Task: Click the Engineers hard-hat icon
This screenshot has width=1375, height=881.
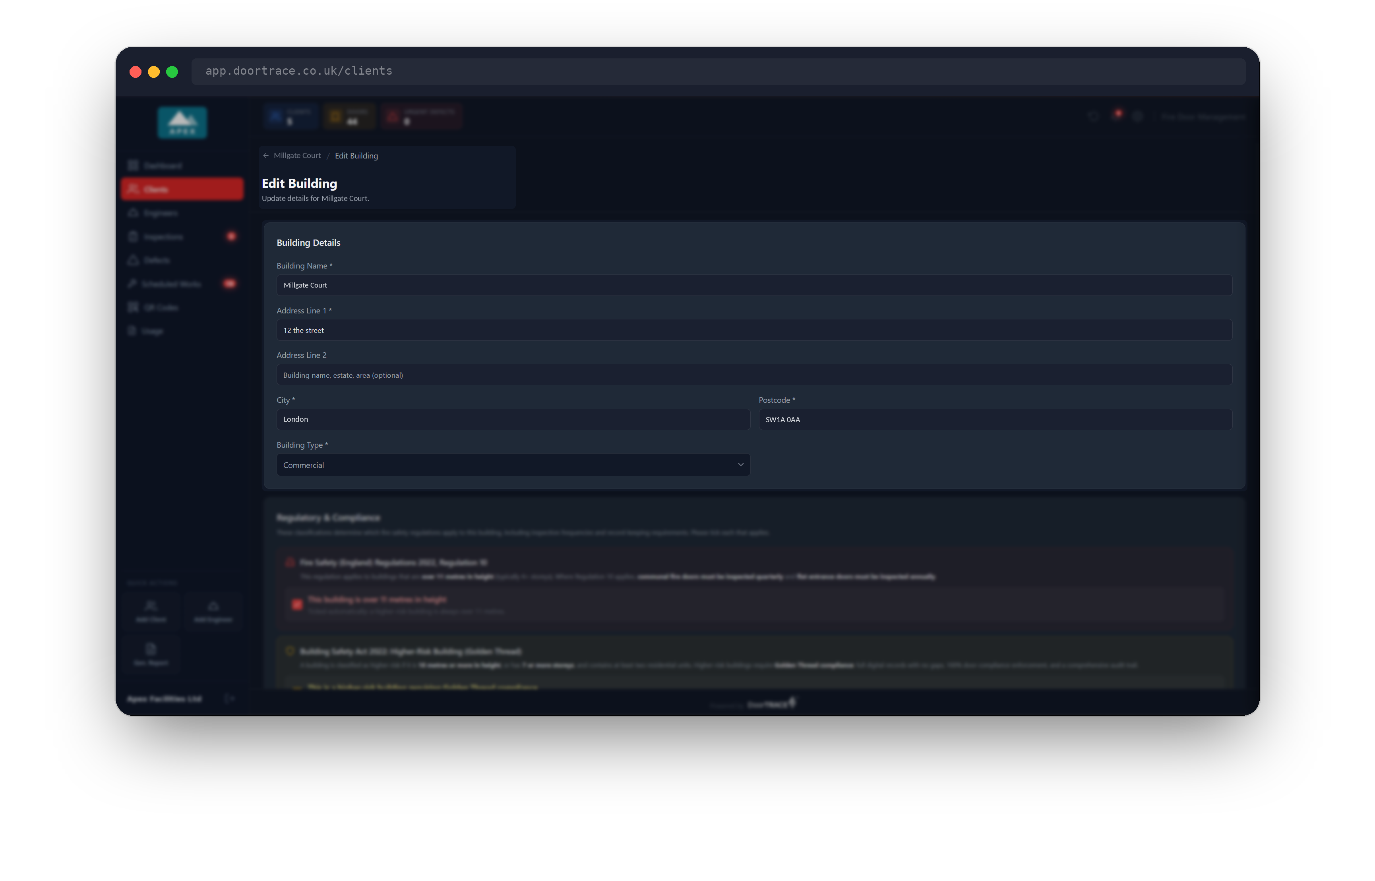Action: pos(133,213)
